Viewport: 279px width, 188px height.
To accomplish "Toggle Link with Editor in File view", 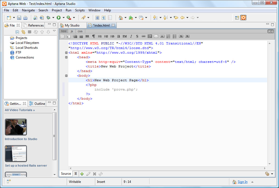I will pyautogui.click(x=23, y=32).
